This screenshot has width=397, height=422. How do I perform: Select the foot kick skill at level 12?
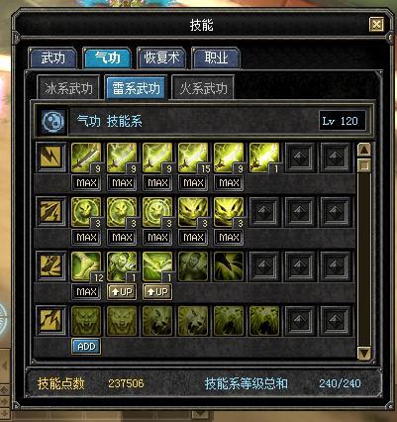coord(86,266)
